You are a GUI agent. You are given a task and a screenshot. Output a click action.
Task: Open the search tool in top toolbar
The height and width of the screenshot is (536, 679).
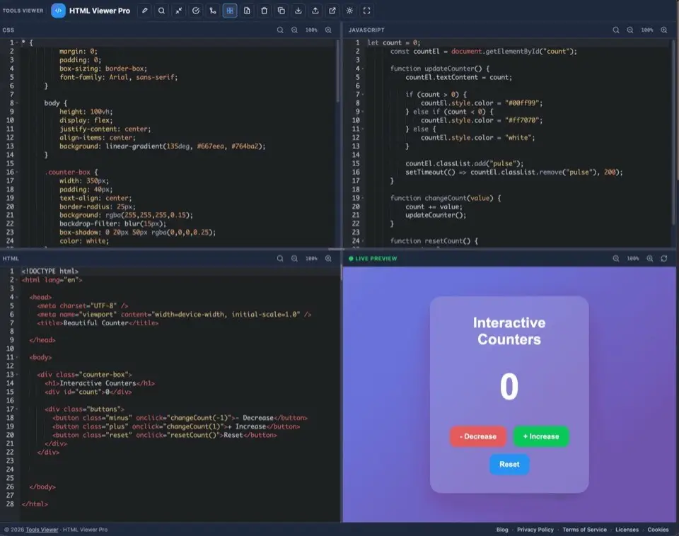coord(161,11)
